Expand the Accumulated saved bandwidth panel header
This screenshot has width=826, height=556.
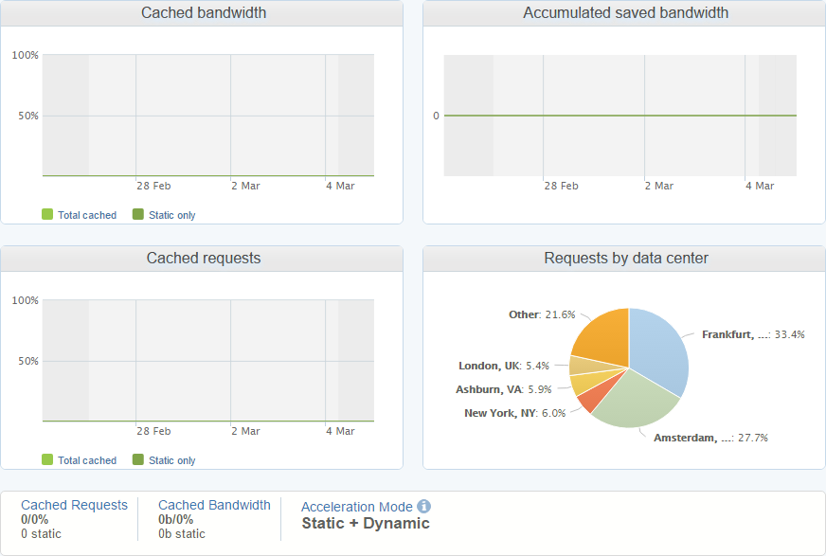[x=623, y=12]
